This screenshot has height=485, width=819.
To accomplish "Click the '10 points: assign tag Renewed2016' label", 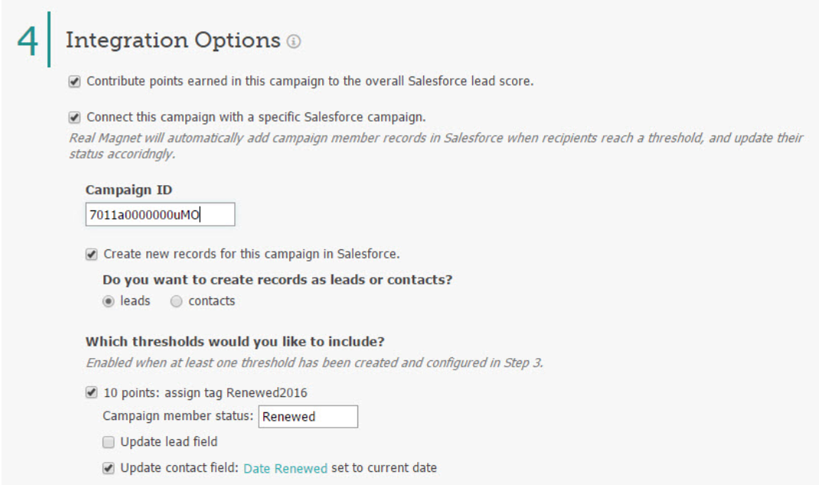I will point(205,392).
